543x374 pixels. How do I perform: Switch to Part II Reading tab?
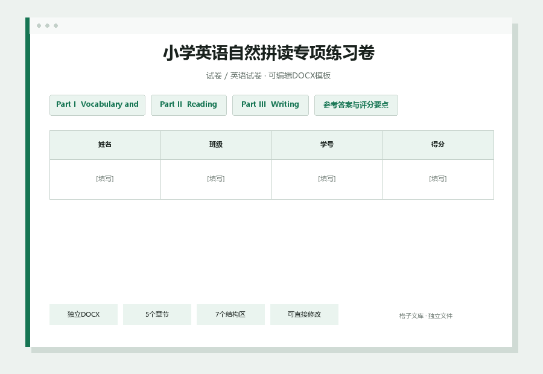[189, 105]
